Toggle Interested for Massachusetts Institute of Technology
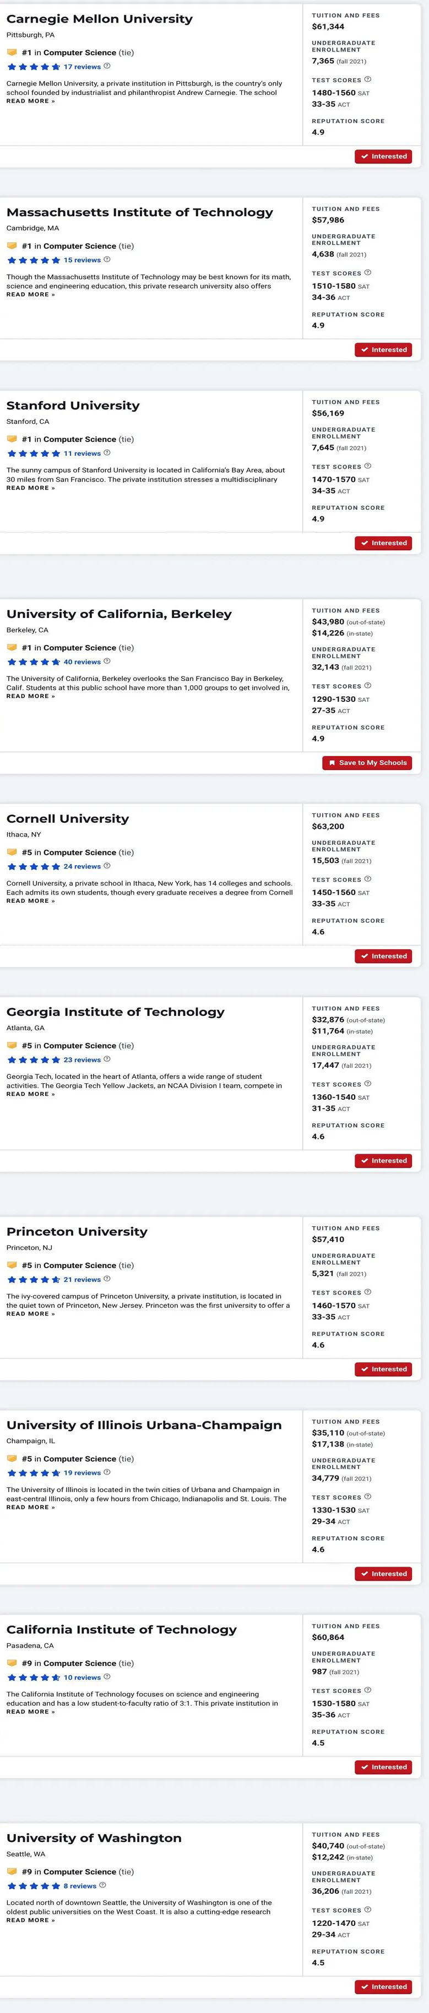The width and height of the screenshot is (429, 2013). (x=384, y=349)
